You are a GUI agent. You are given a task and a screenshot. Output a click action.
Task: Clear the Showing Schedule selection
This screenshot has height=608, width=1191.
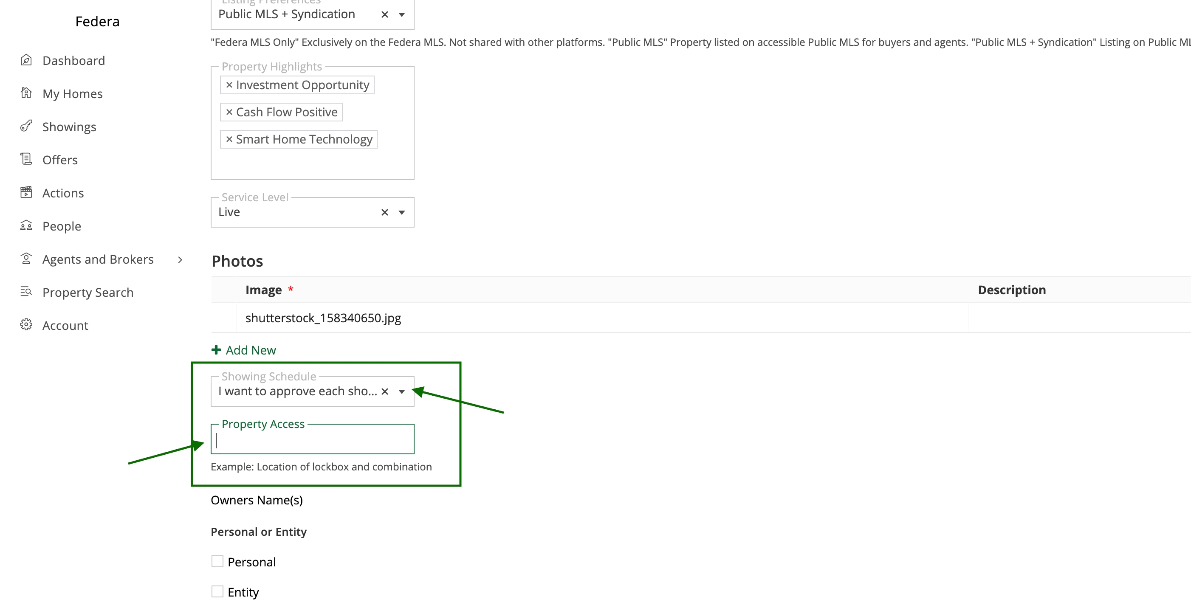385,392
